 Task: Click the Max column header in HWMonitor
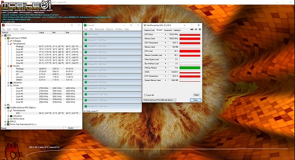(x=72, y=32)
